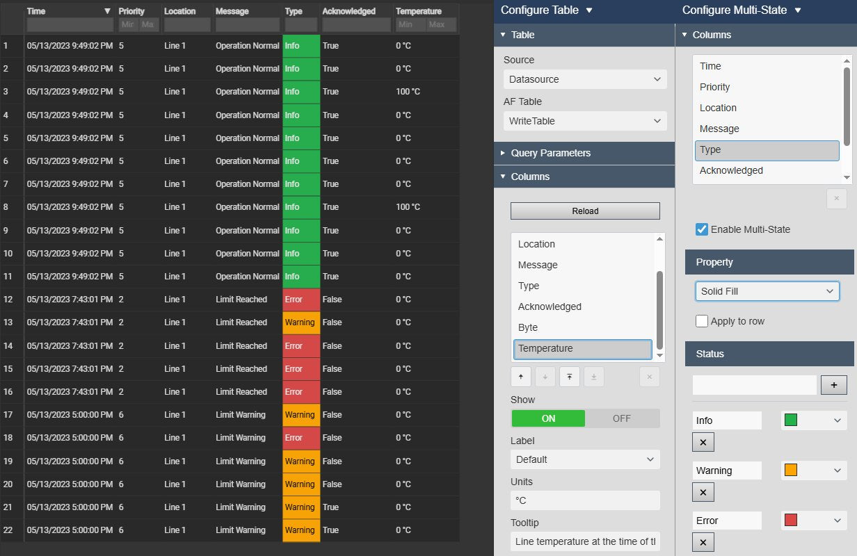Set the Show toggle to OFF
The height and width of the screenshot is (556, 857).
[622, 418]
